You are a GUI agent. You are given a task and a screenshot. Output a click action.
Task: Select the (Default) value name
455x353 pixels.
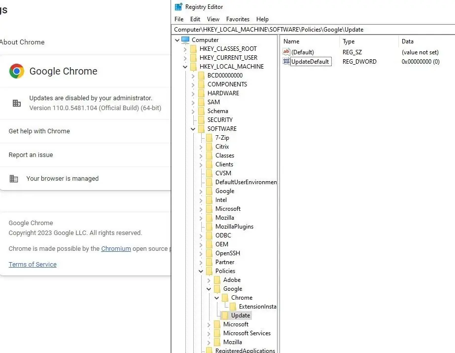(x=303, y=52)
